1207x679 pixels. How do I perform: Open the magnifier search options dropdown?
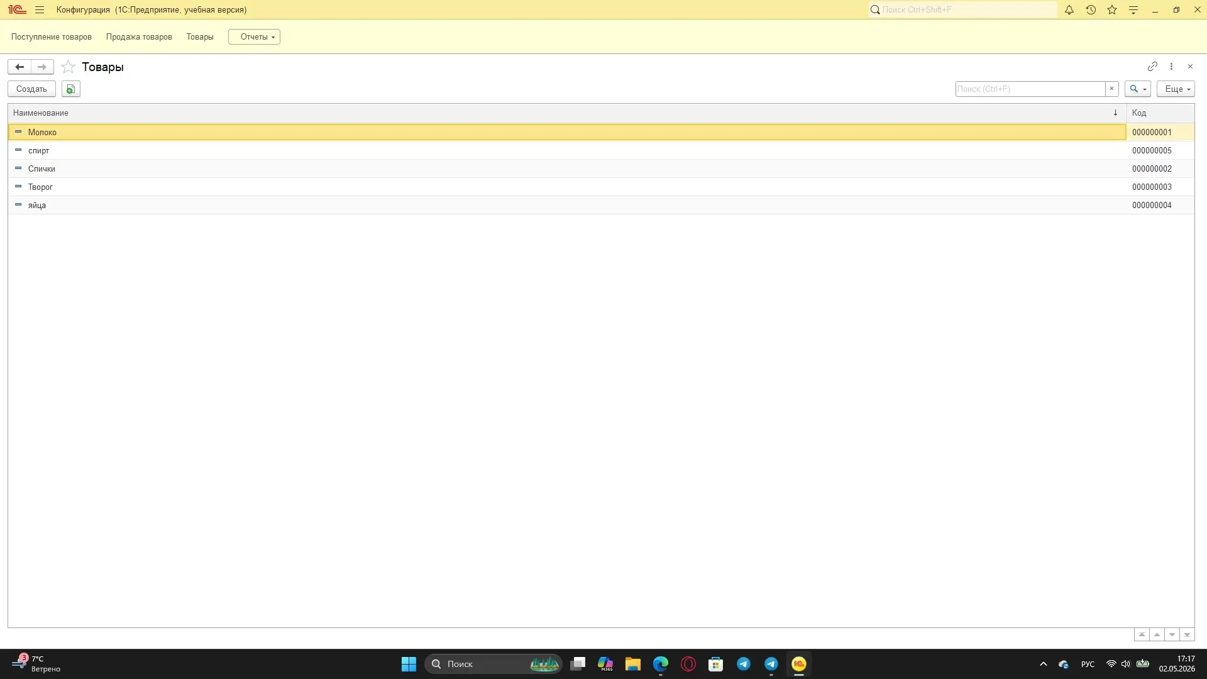click(1138, 89)
